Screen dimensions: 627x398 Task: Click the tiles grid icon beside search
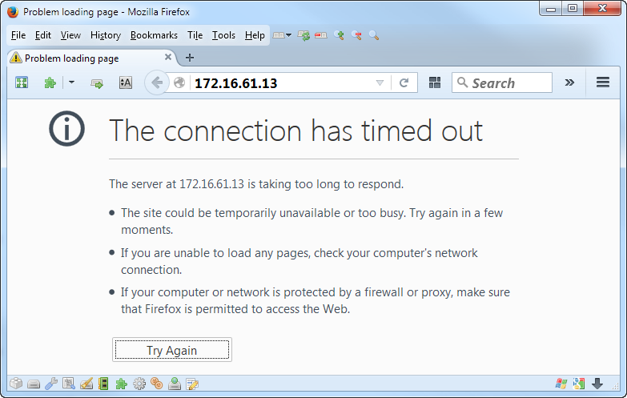(436, 82)
